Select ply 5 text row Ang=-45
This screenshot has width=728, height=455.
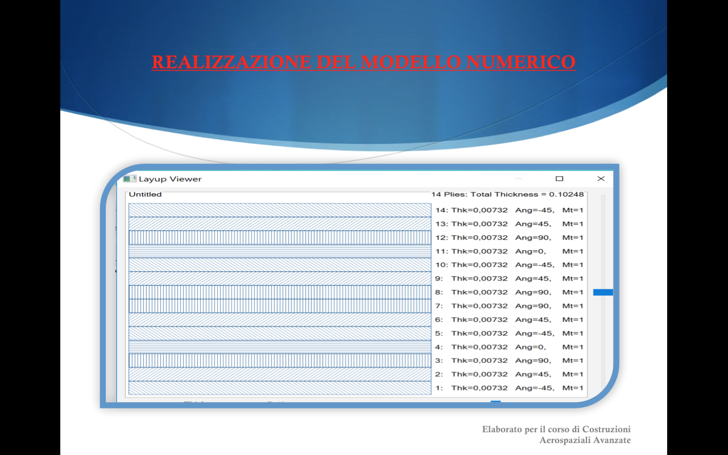pos(509,333)
